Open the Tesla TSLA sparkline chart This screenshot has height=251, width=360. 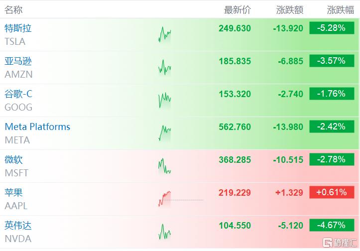165,35
